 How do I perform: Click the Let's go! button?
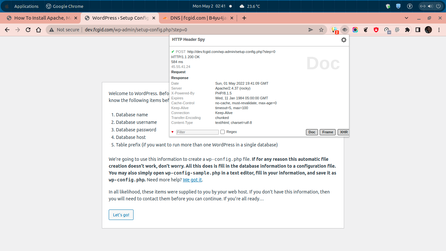(121, 215)
